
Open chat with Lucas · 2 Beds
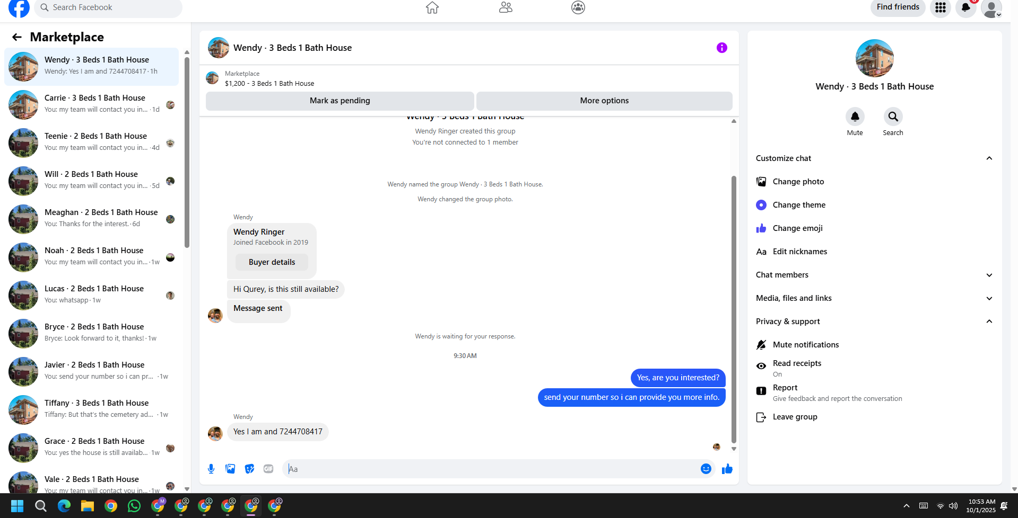point(92,296)
